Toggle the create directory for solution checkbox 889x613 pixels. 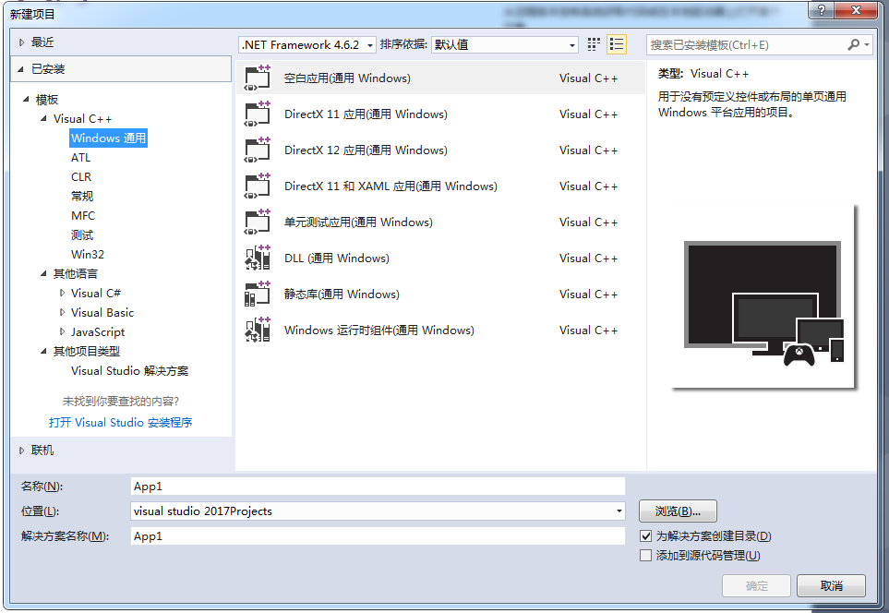tap(645, 535)
